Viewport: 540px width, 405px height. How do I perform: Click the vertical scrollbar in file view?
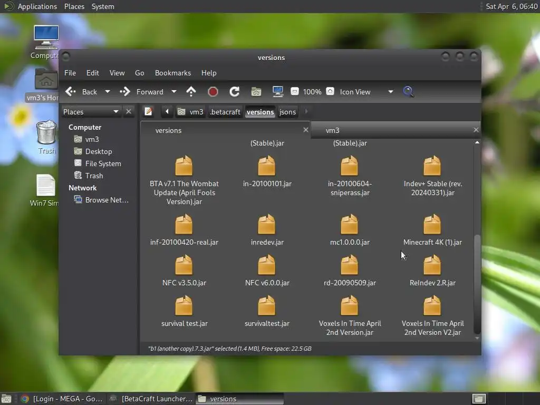477,285
